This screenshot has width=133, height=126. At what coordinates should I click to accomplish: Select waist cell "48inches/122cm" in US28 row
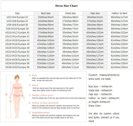click(70, 67)
